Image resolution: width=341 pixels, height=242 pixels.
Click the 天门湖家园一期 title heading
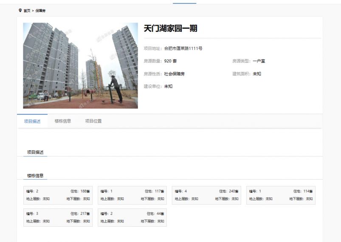tap(171, 28)
